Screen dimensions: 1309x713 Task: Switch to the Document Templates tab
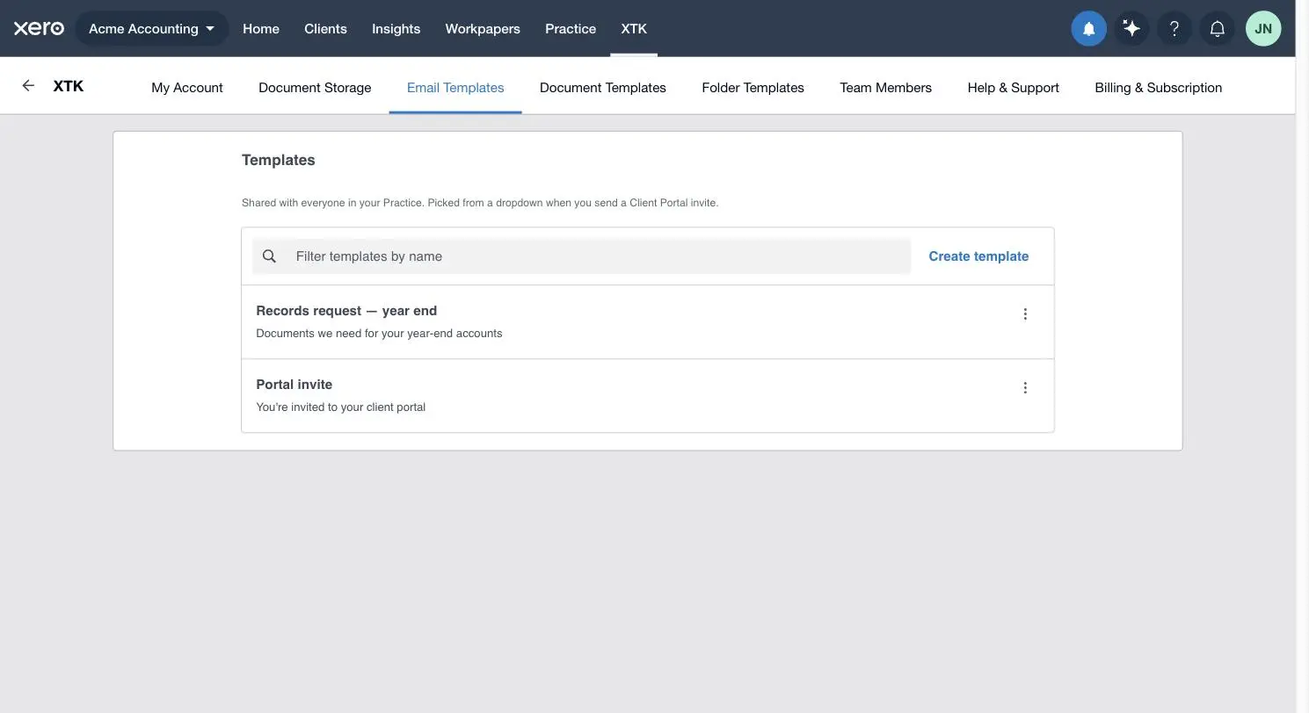tap(603, 87)
